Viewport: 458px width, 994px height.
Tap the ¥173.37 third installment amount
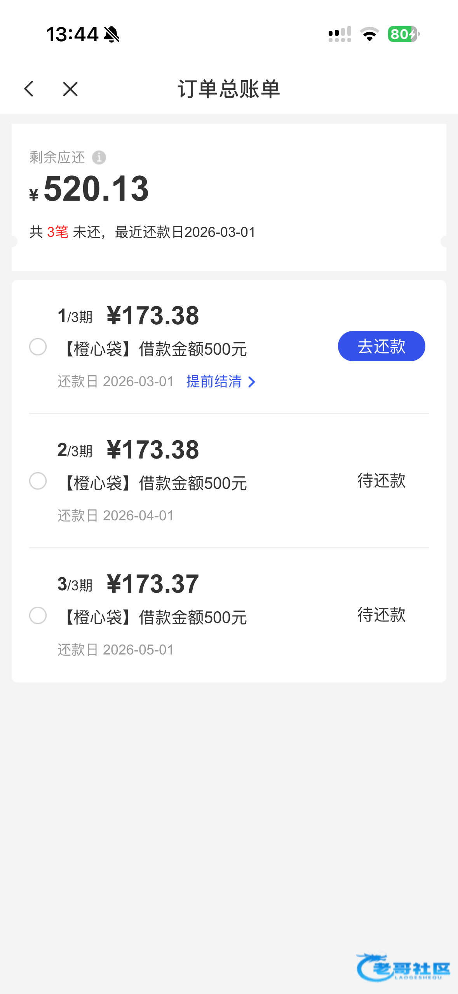[153, 584]
